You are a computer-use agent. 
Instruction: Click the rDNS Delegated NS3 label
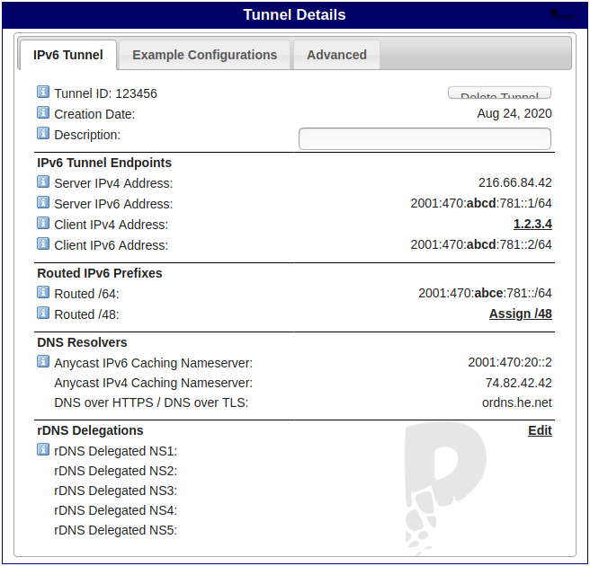115,491
